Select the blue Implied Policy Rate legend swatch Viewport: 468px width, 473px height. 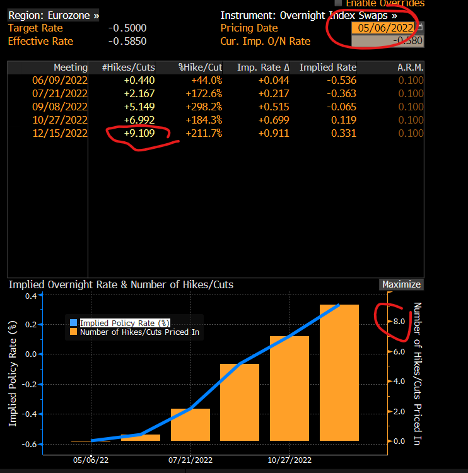[73, 323]
